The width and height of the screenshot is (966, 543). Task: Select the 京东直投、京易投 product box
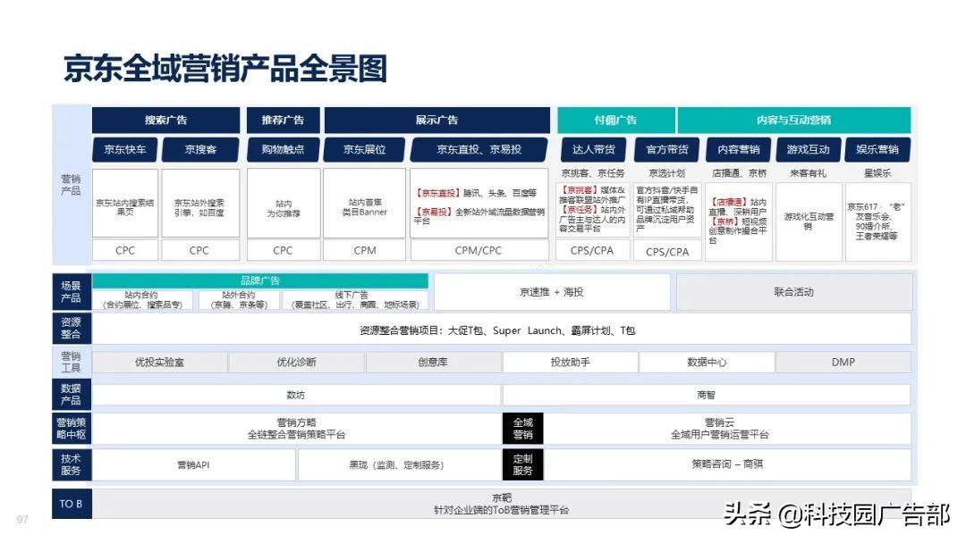click(x=479, y=149)
